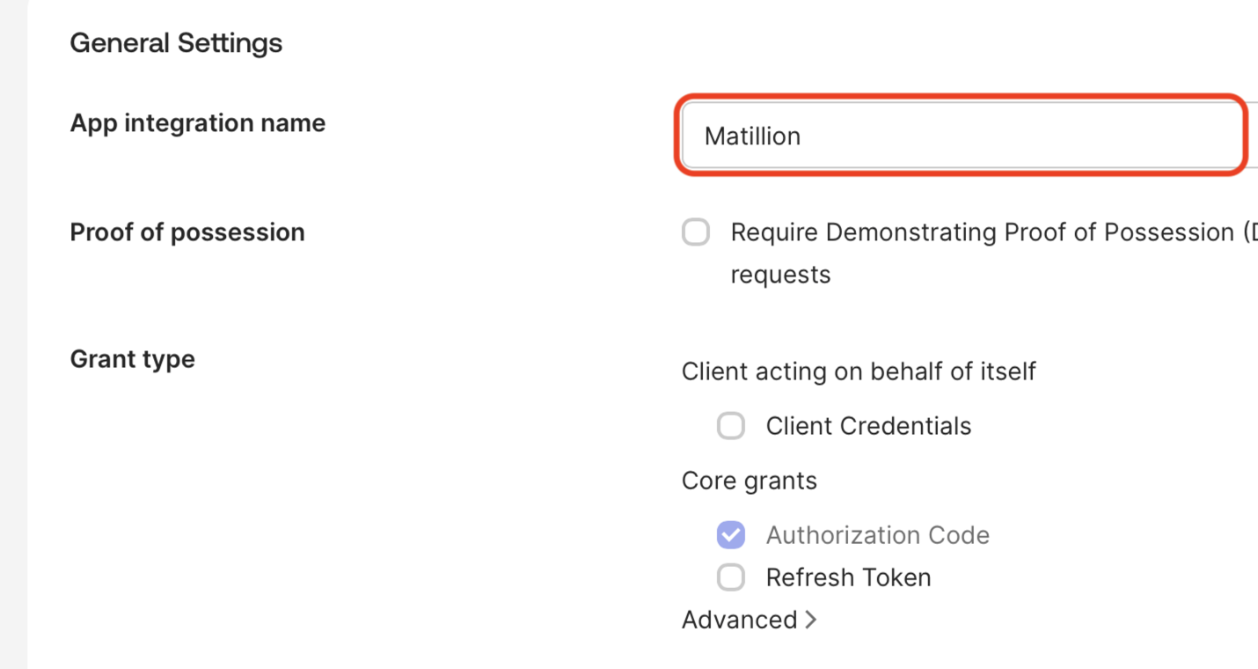The height and width of the screenshot is (669, 1258).
Task: Click the Core grants section label
Action: 749,481
